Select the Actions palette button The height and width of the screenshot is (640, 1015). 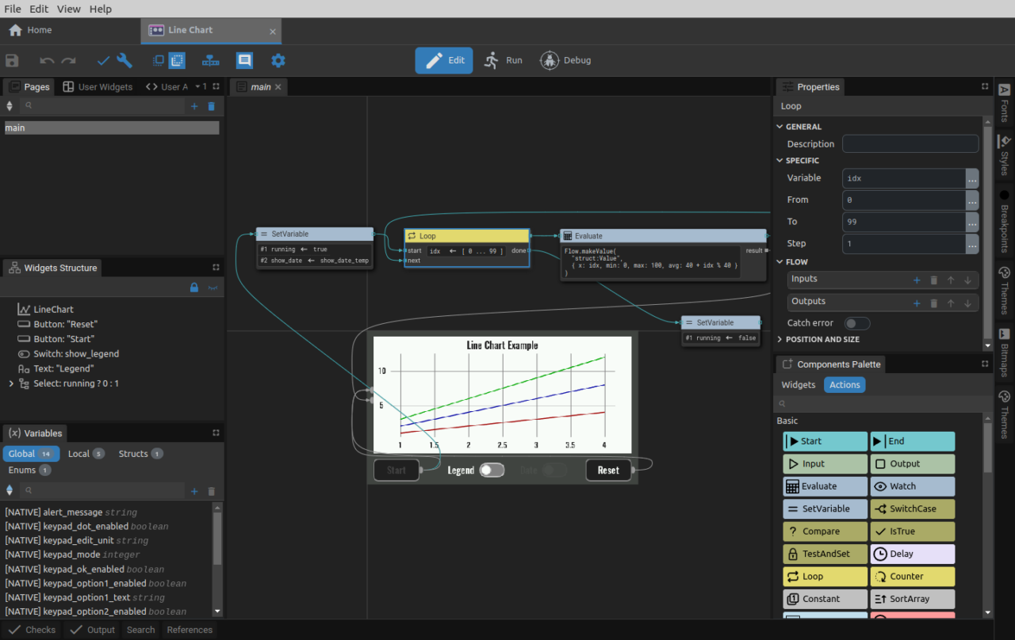pos(845,385)
